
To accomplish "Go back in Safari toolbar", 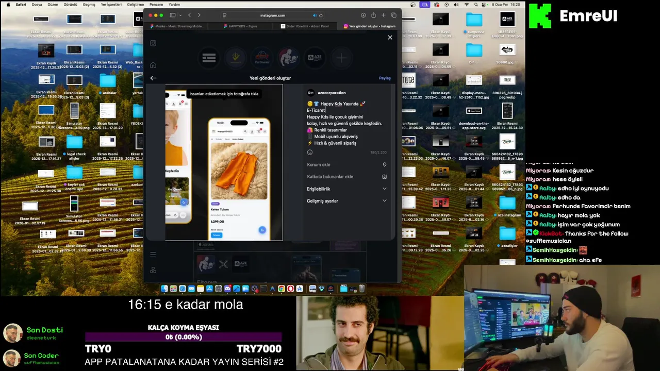I will tap(189, 15).
